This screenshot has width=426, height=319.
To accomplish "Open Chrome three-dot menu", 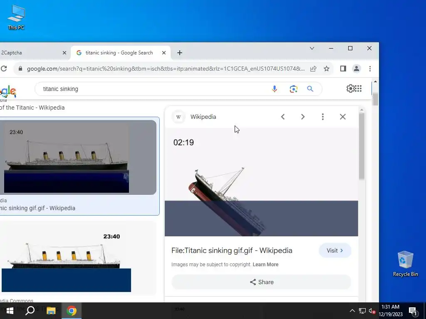I will (370, 69).
